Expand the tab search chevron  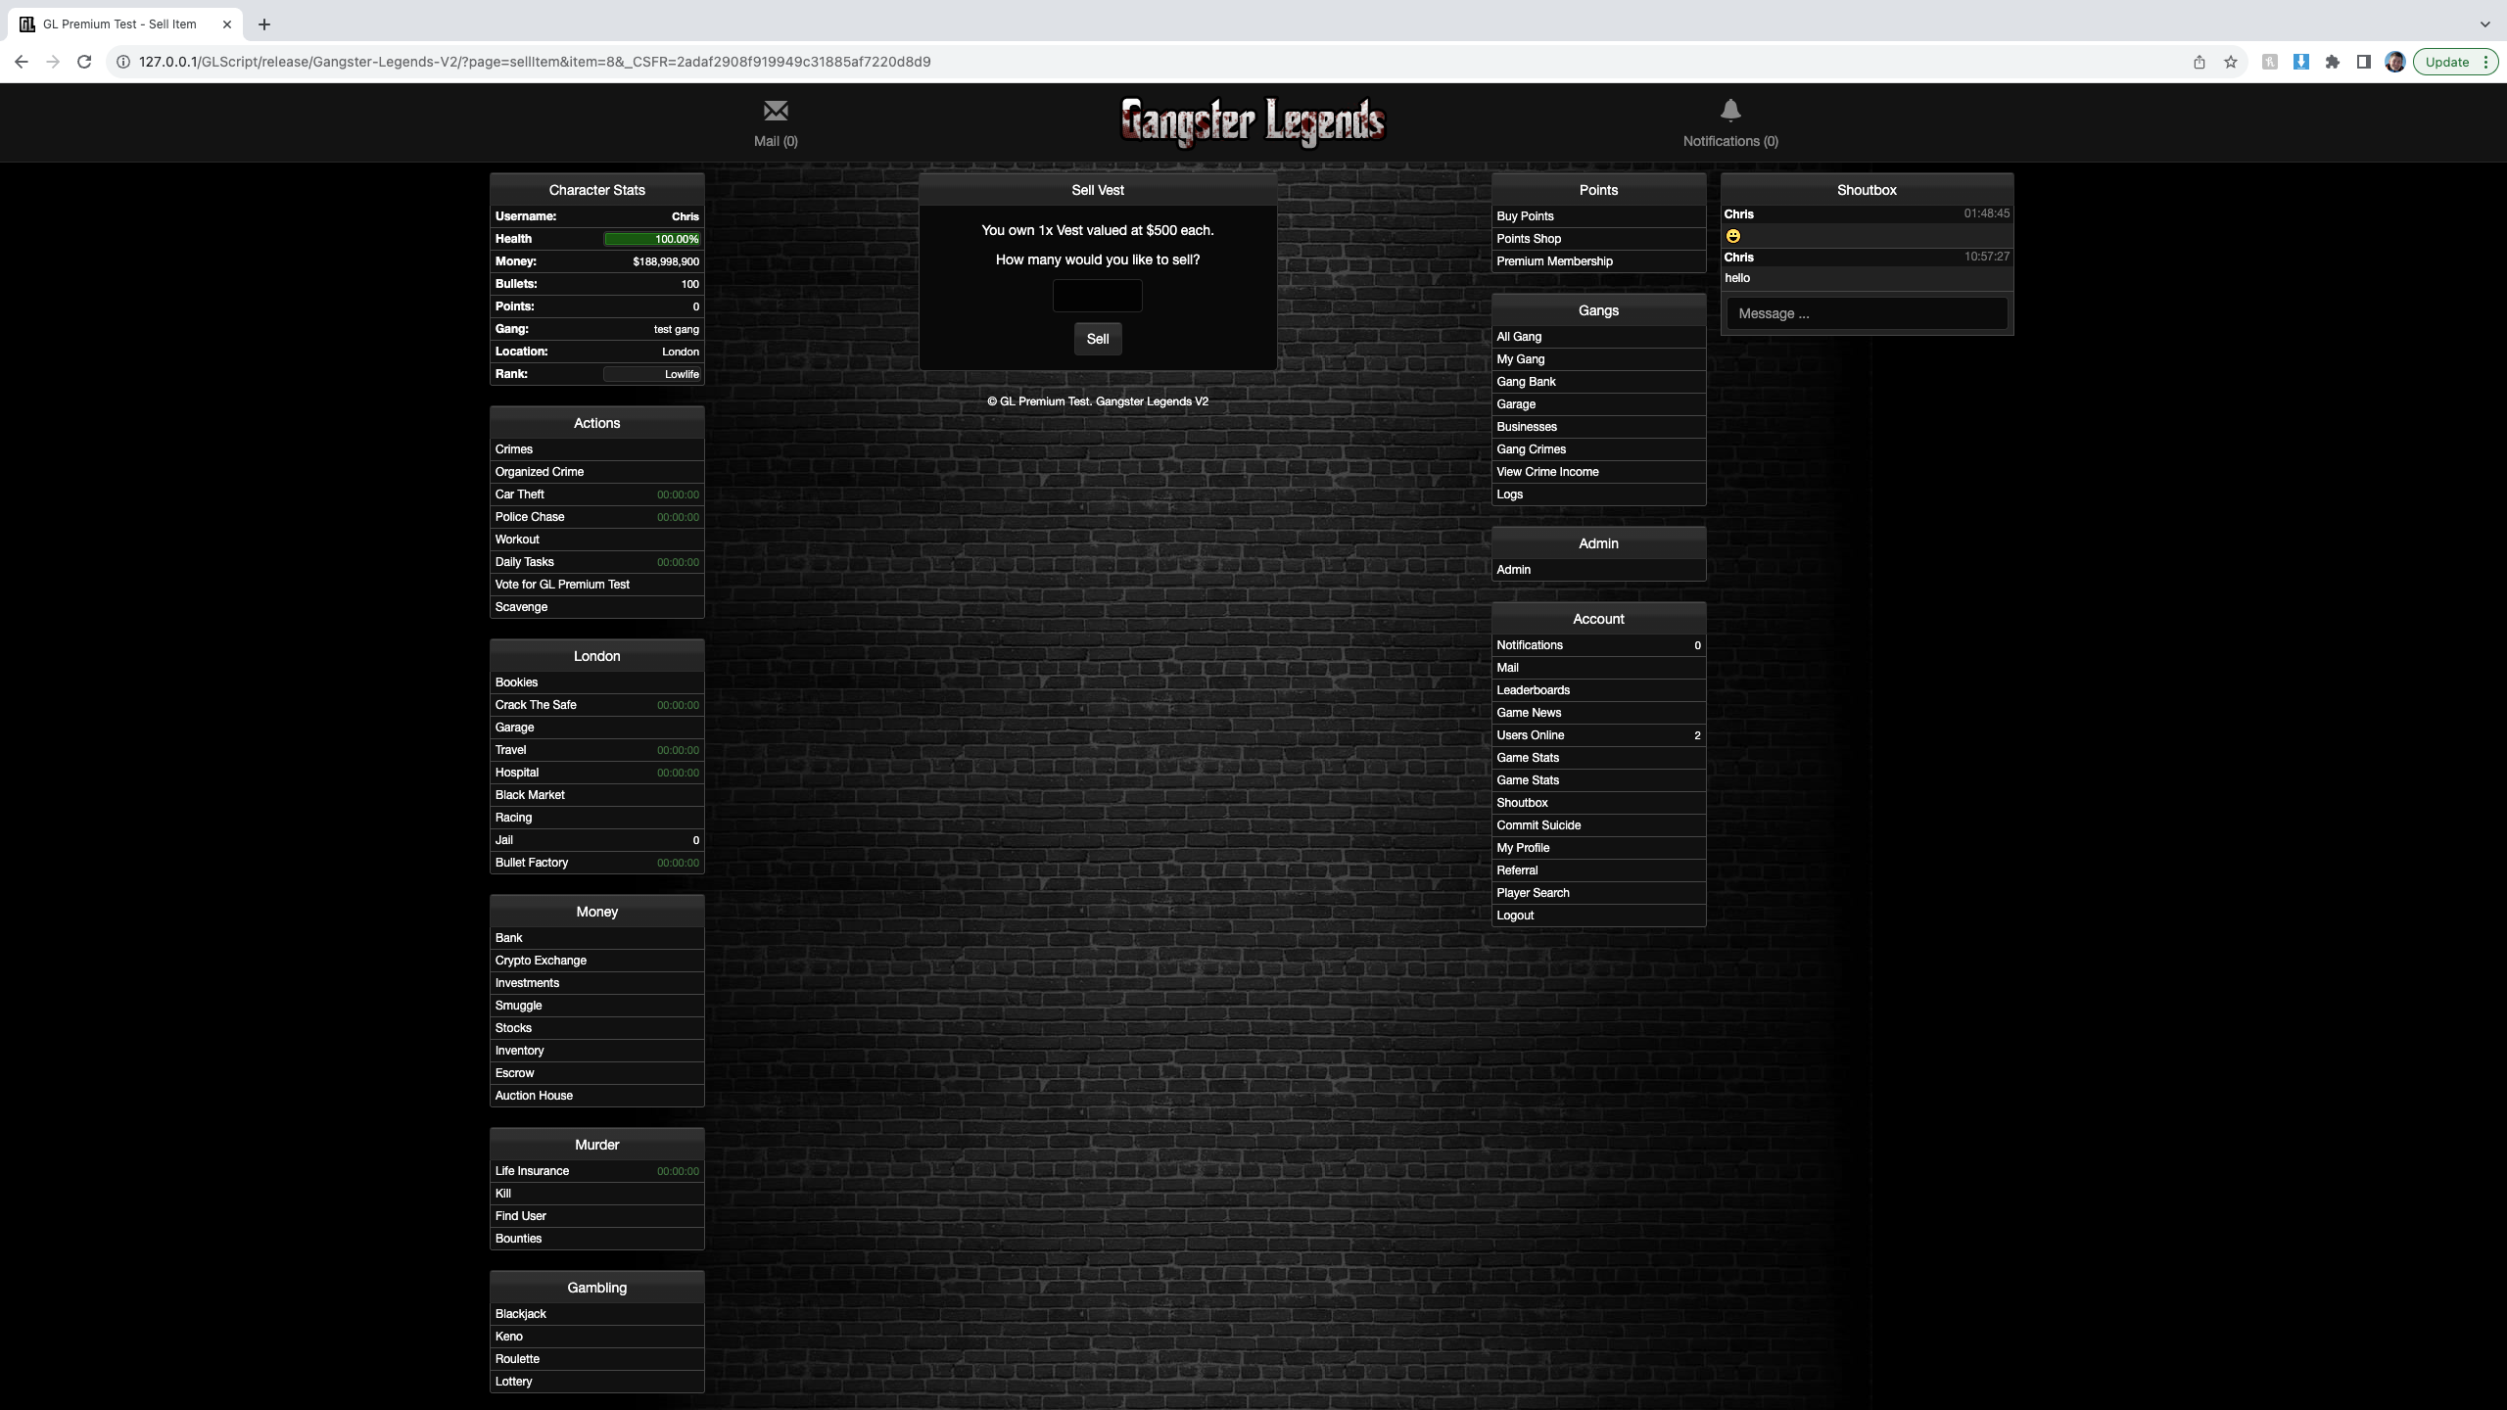[x=2484, y=24]
